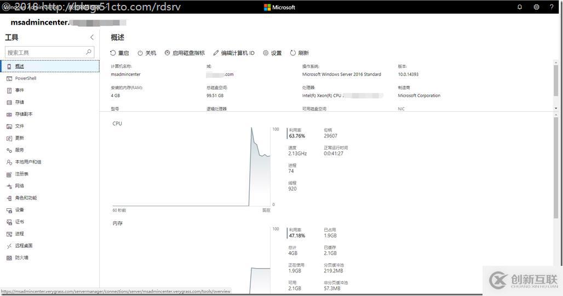Toggle 启用磁盘指标 disk metrics
This screenshot has height=296, width=563.
coord(185,53)
